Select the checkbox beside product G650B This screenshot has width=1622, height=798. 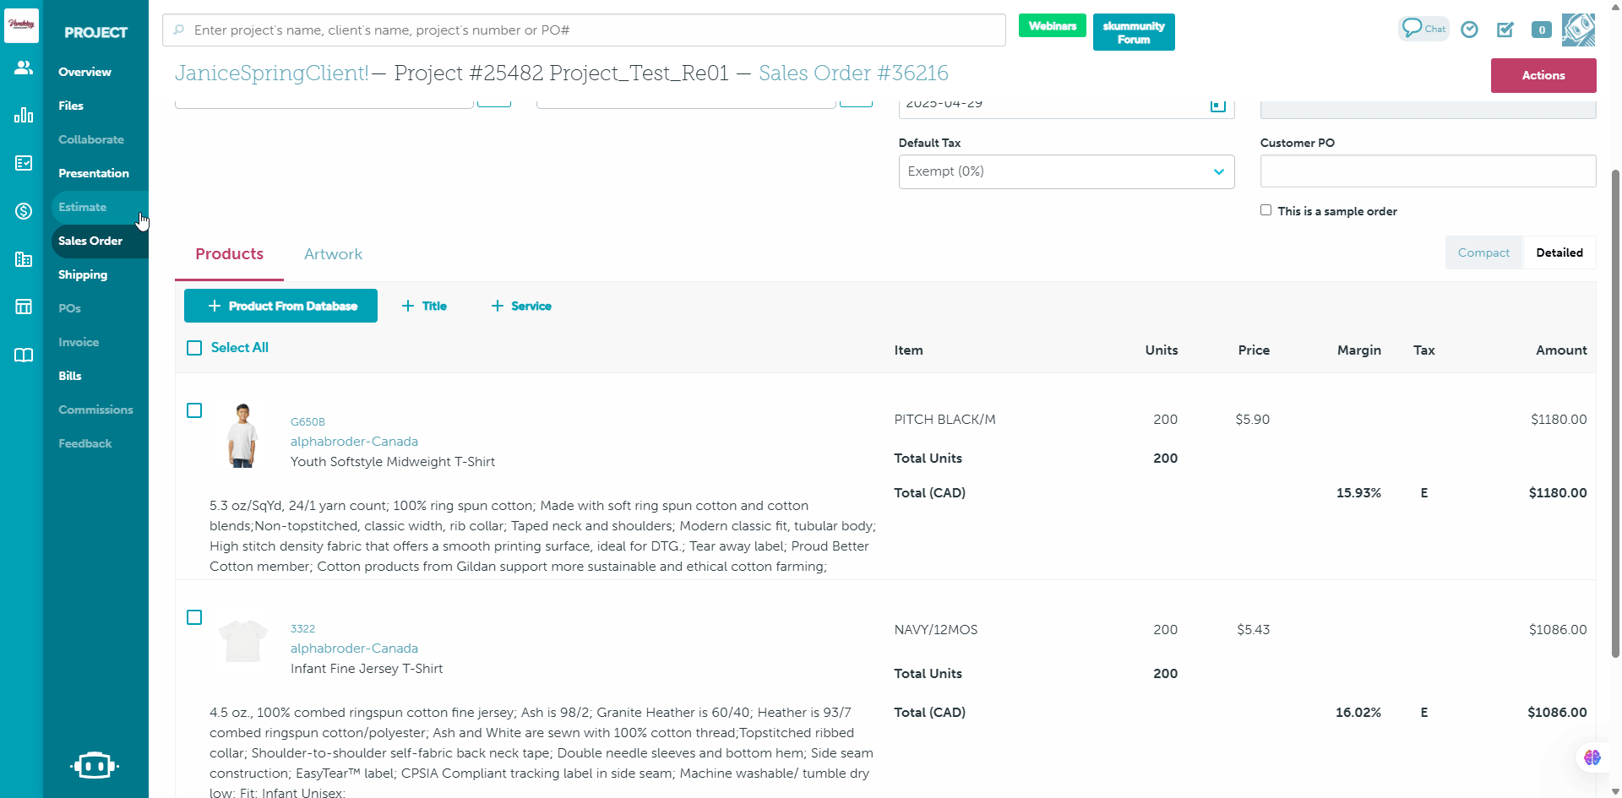click(x=194, y=410)
